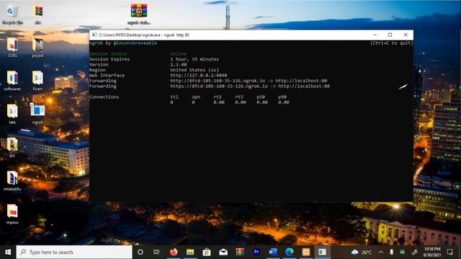Open the Recycle Bin desktop icon
Screen dimensions: 461x259
click(12, 14)
